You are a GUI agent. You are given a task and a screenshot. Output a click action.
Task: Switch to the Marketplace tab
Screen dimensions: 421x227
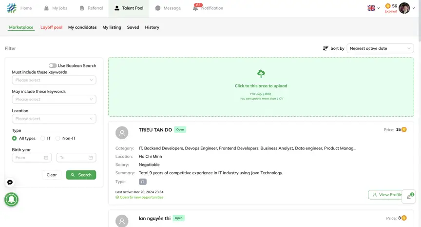point(21,27)
